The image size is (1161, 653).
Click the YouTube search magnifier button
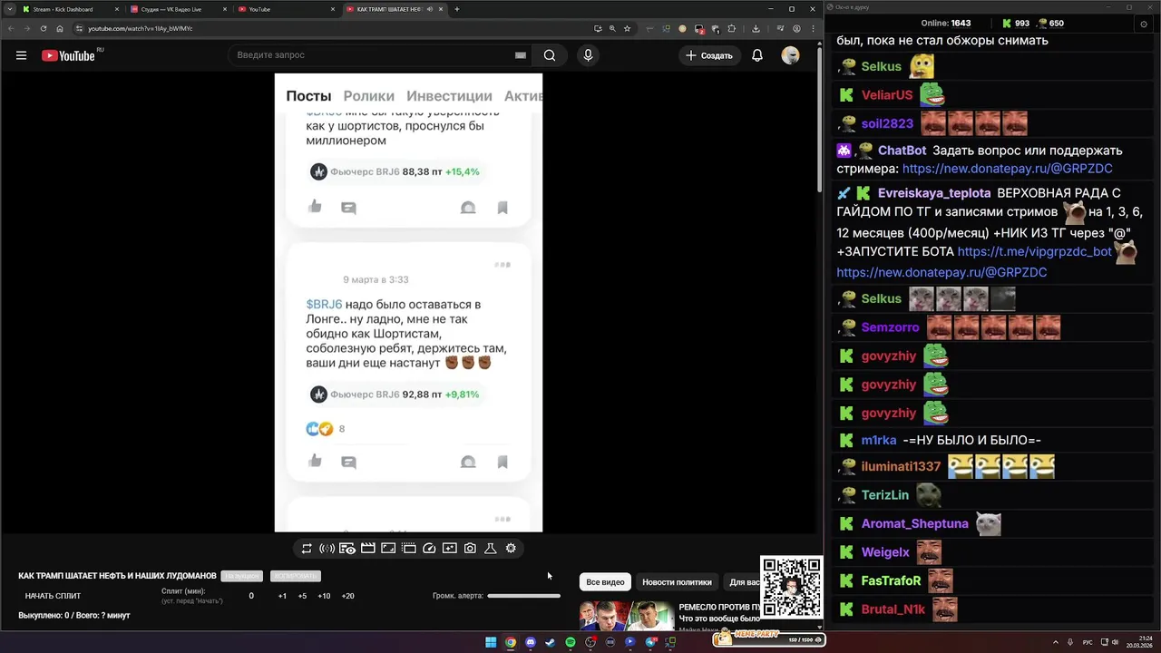(x=550, y=55)
